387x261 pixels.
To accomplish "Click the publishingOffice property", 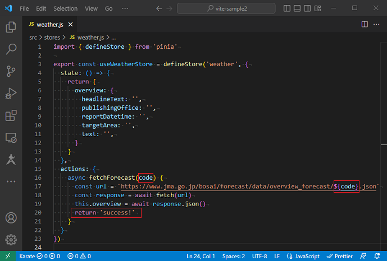I will 110,108.
